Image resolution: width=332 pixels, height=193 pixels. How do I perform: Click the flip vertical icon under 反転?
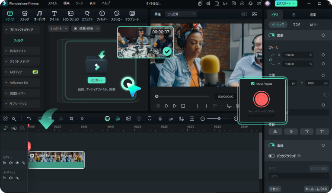point(291,132)
